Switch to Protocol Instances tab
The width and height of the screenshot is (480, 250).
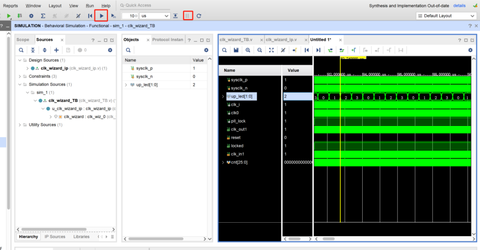(167, 40)
